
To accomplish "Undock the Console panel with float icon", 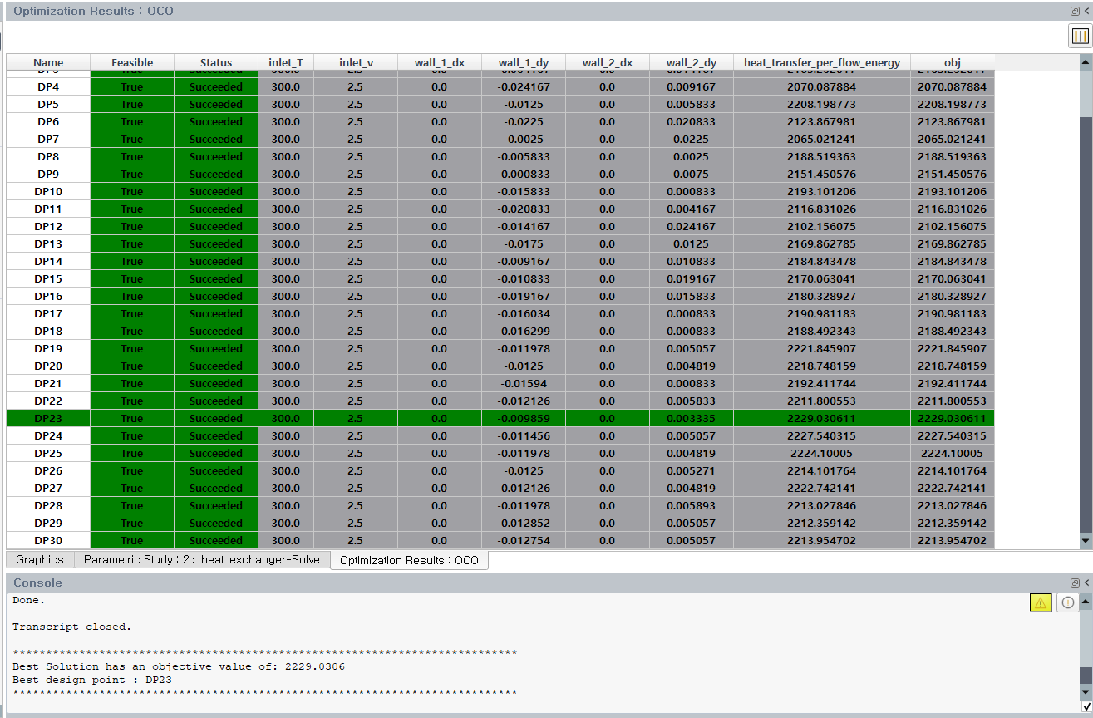I will [1075, 583].
